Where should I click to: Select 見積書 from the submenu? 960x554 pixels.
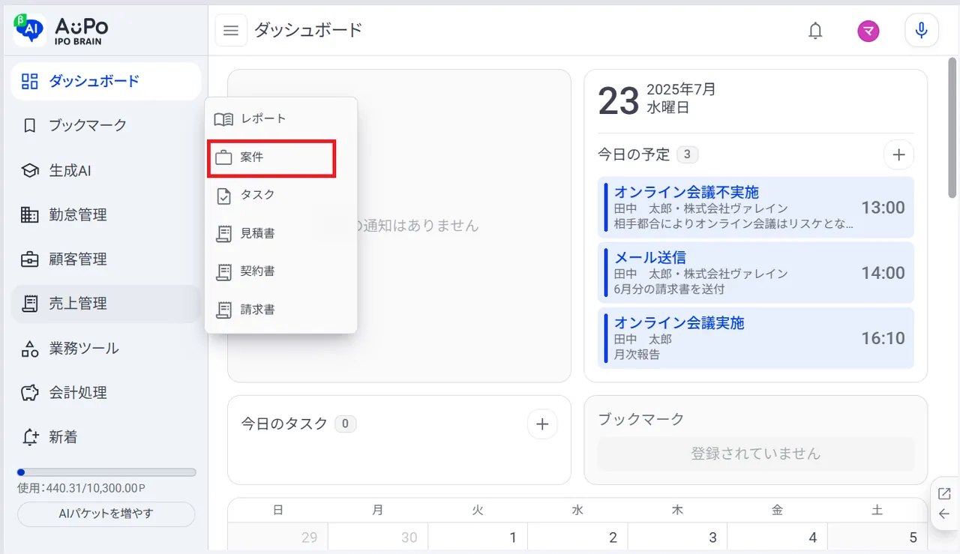[x=280, y=233]
